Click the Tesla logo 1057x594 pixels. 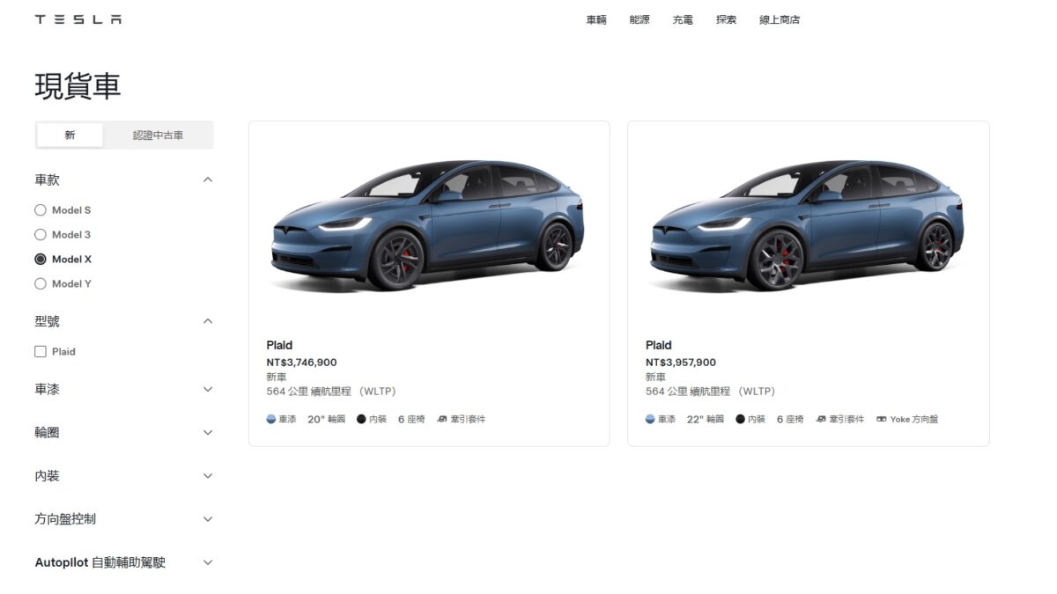[x=78, y=19]
